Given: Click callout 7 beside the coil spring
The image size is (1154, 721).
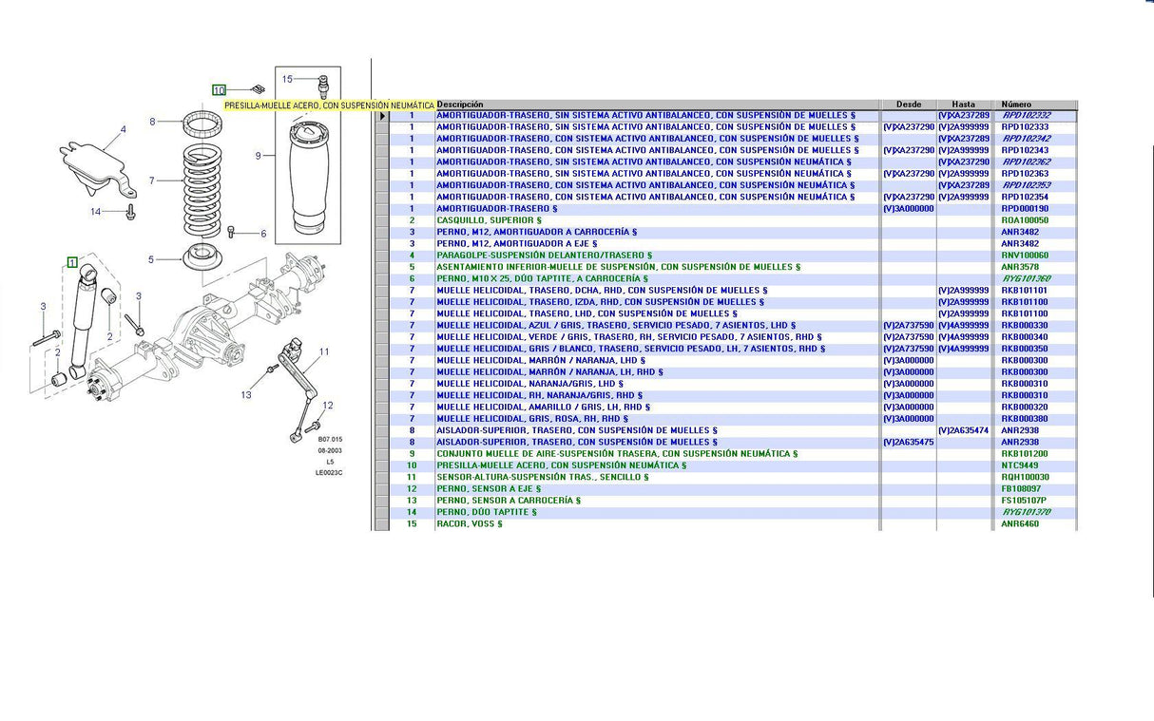Looking at the screenshot, I should (x=150, y=180).
